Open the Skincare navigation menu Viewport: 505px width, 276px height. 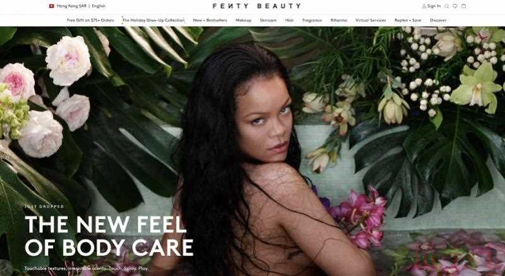point(268,20)
